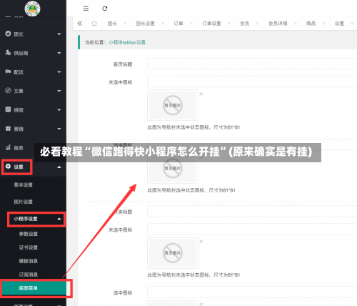Switch to the 设置 tab
The height and width of the screenshot is (306, 357).
tap(339, 24)
